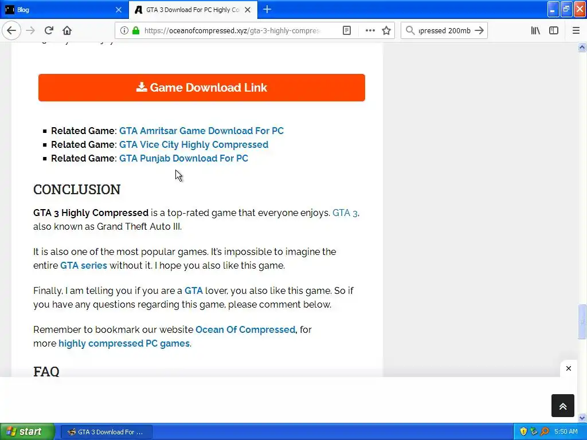Click the scrollbar down arrow
Viewport: 587px width, 440px height.
[x=582, y=418]
